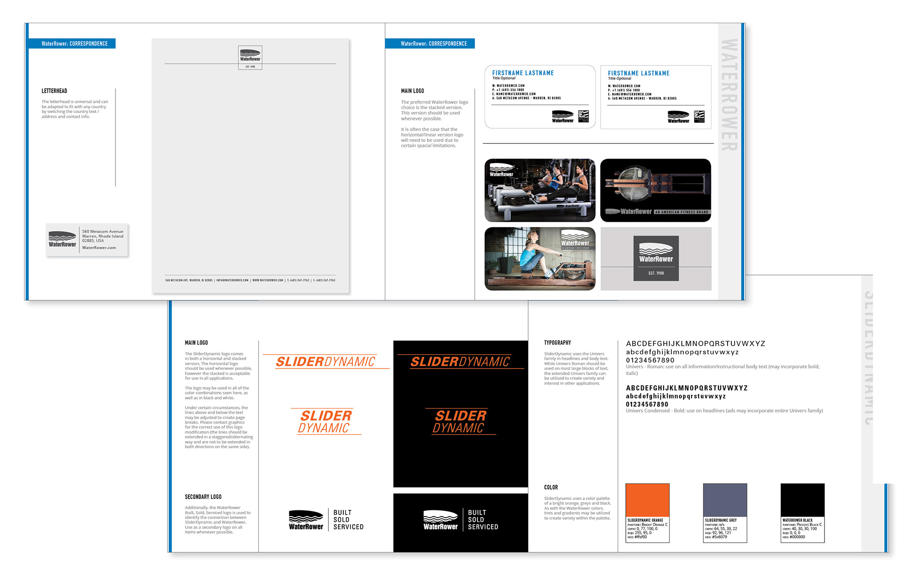Pick the SliderDynamic Orange color swatch
The height and width of the screenshot is (575, 913).
[647, 500]
